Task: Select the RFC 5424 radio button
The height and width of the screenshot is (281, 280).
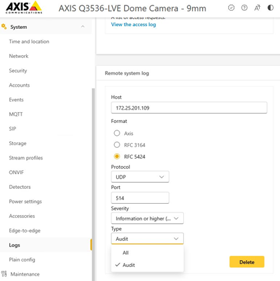Action: [x=117, y=157]
